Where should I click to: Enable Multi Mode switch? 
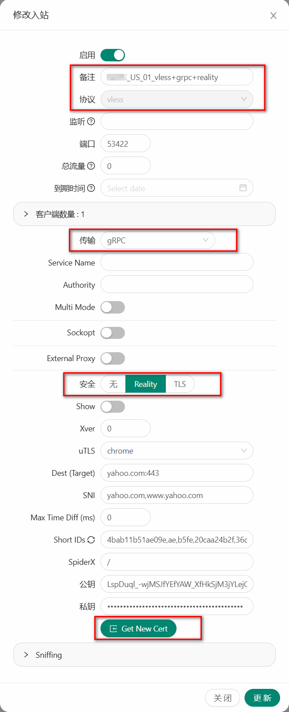112,307
